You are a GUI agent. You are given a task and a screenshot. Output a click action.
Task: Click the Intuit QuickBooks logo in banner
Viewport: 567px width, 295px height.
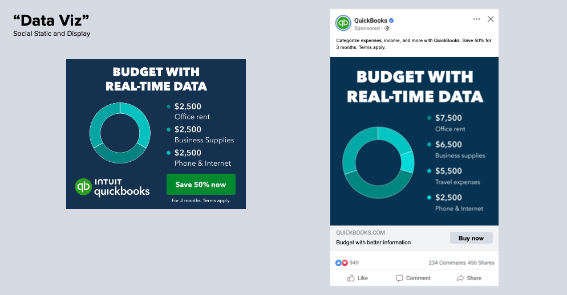pyautogui.click(x=112, y=187)
